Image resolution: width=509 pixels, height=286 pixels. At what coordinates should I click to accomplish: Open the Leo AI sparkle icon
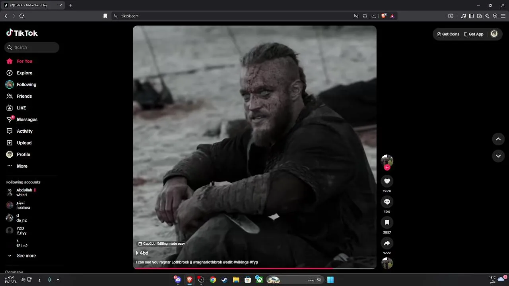point(487,16)
